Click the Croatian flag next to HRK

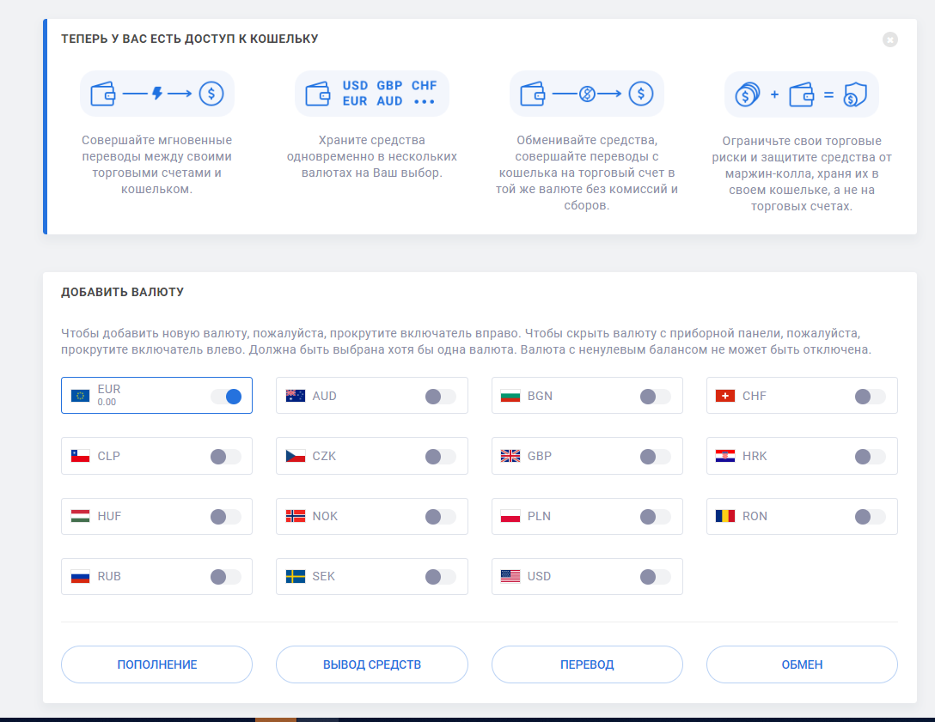click(x=725, y=456)
